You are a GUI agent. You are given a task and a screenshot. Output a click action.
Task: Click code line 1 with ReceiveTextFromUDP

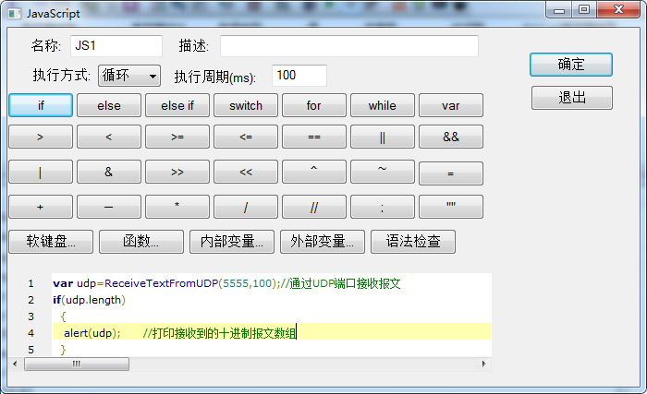226,283
